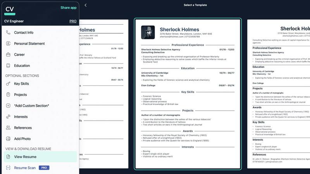310x174 pixels.
Task: Click the Add Photo icon
Action: pyautogui.click(x=8, y=139)
